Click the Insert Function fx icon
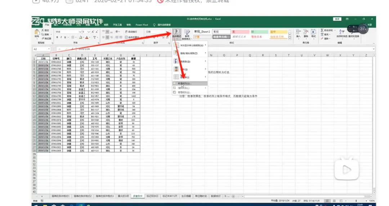Screen dimensions: 389x206 click(72, 49)
